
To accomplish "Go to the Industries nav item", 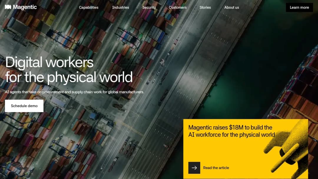I will [120, 7].
